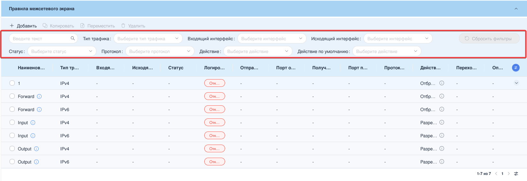Click the search magnifier icon in text filter

[73, 38]
